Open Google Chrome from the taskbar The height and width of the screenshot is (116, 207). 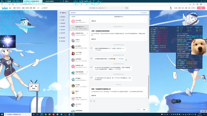(46, 114)
